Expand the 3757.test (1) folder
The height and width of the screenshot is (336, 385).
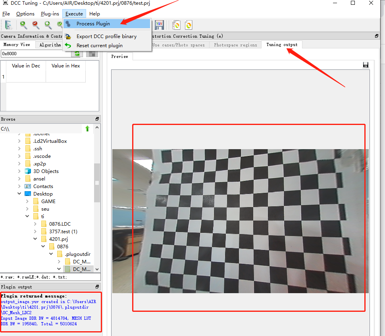35,231
